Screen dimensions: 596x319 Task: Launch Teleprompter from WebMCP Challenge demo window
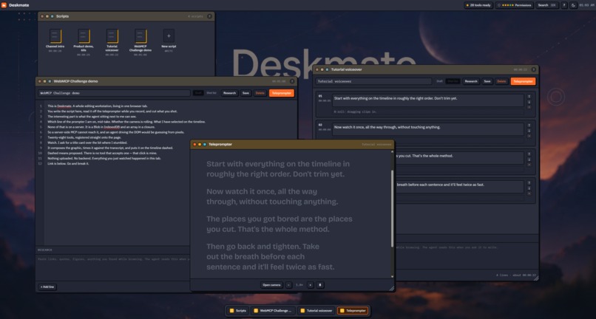tap(282, 93)
